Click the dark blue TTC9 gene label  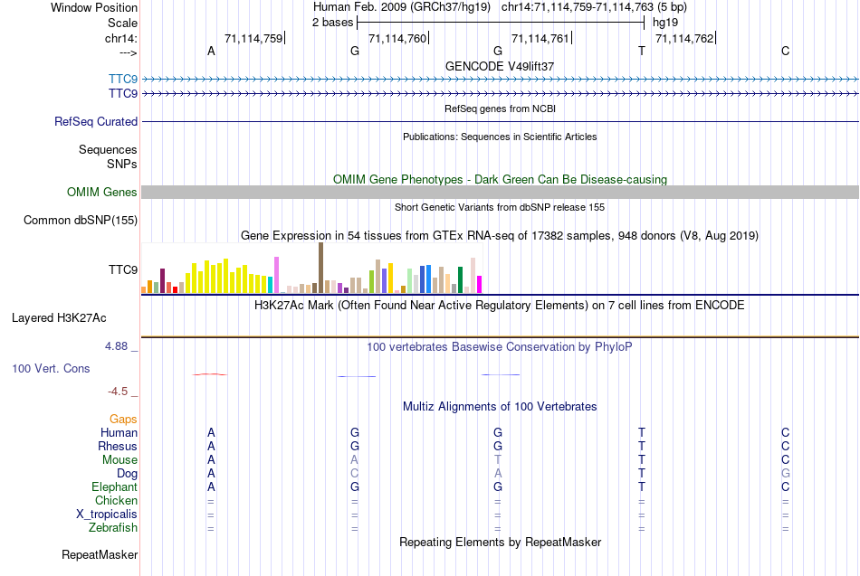(x=123, y=93)
